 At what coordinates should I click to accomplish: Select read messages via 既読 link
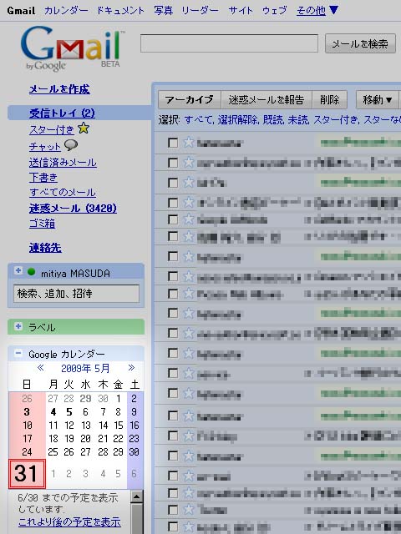point(273,120)
